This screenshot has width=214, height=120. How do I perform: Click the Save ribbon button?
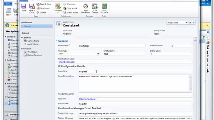coord(24,8)
